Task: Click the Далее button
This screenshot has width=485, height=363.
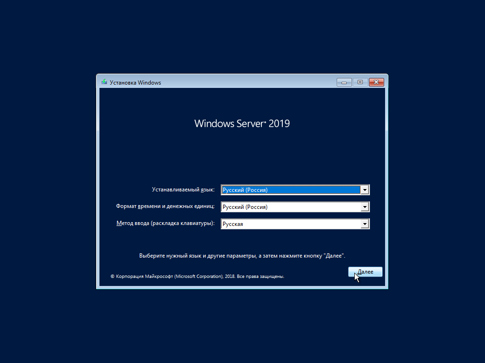Action: pyautogui.click(x=365, y=272)
